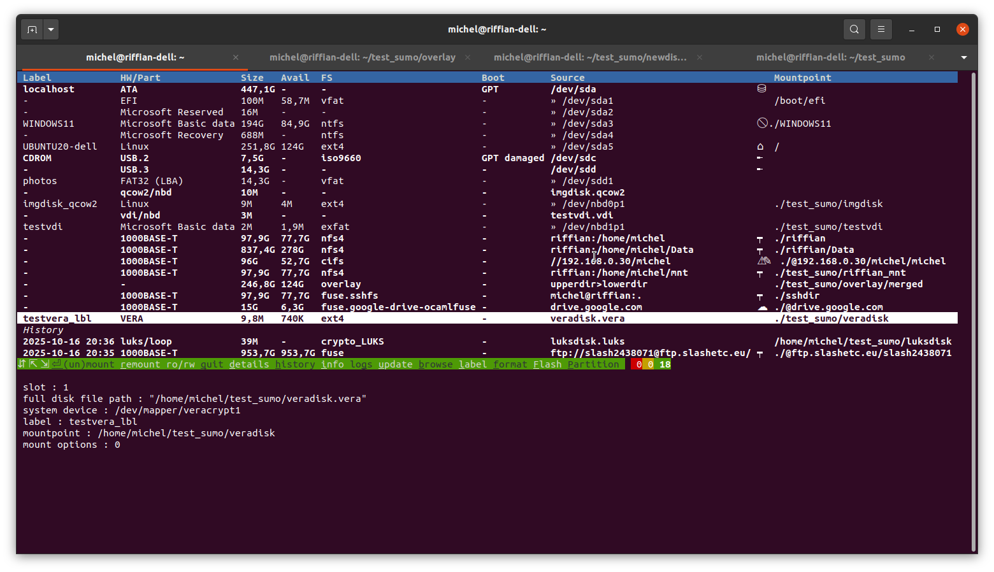Select the CDROM iso9660 row

[x=487, y=158]
